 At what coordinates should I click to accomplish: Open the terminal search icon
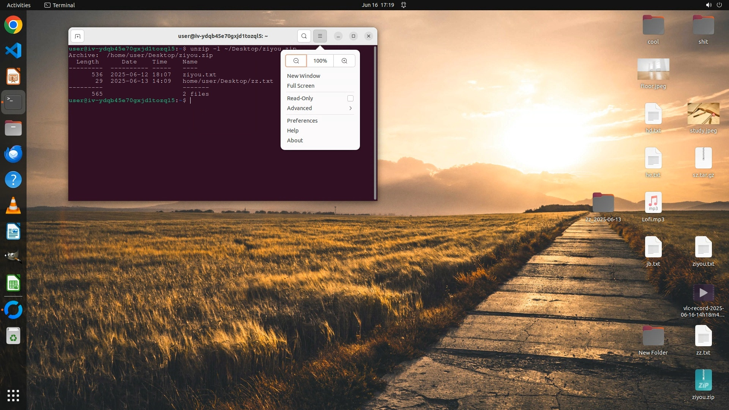tap(304, 36)
